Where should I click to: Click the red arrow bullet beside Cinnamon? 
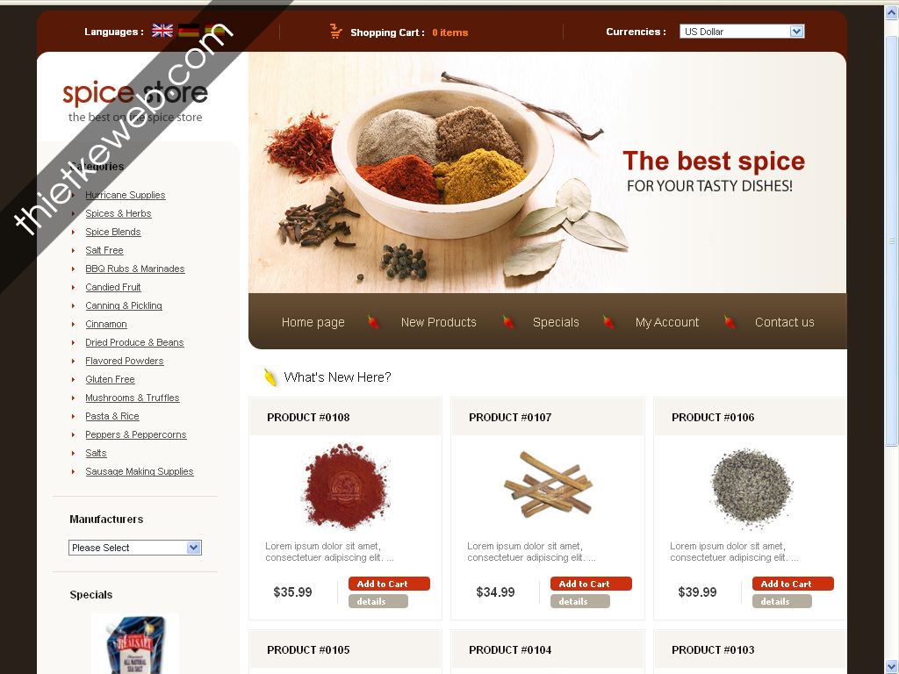coord(74,325)
